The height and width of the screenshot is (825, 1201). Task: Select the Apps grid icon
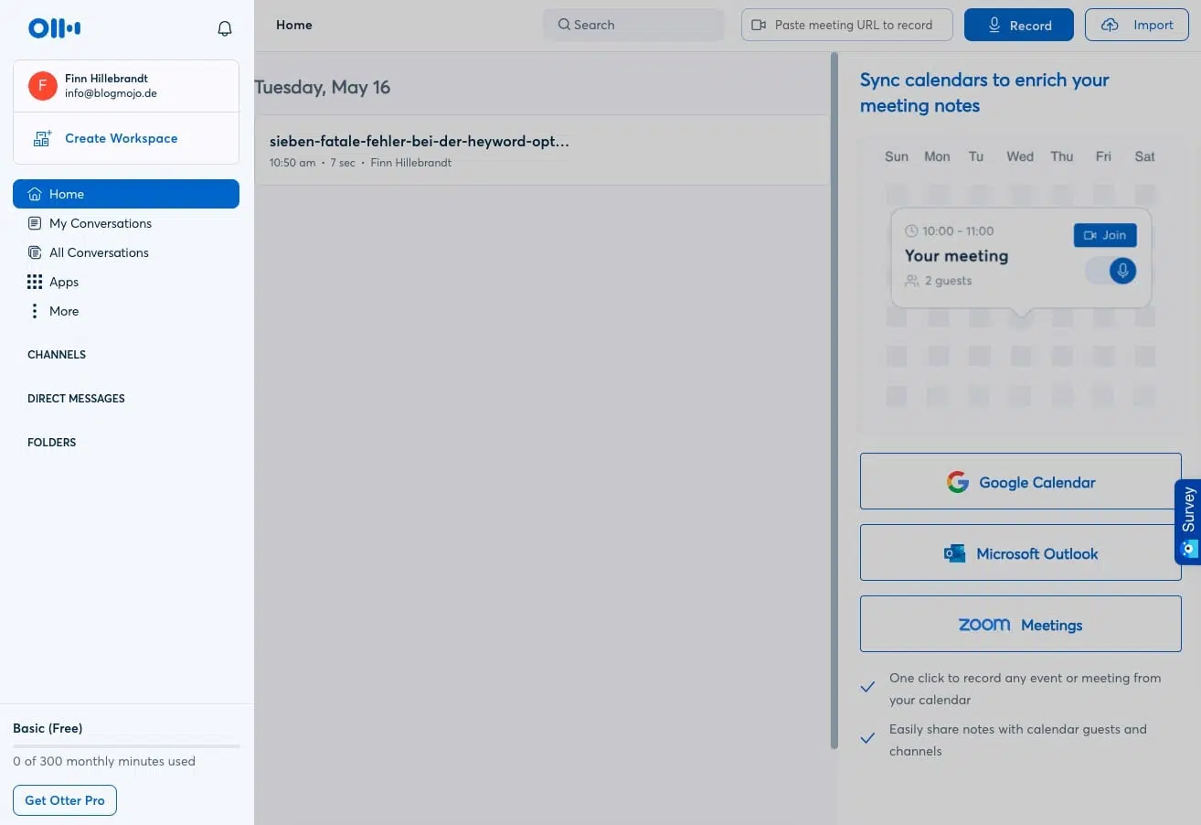34,282
